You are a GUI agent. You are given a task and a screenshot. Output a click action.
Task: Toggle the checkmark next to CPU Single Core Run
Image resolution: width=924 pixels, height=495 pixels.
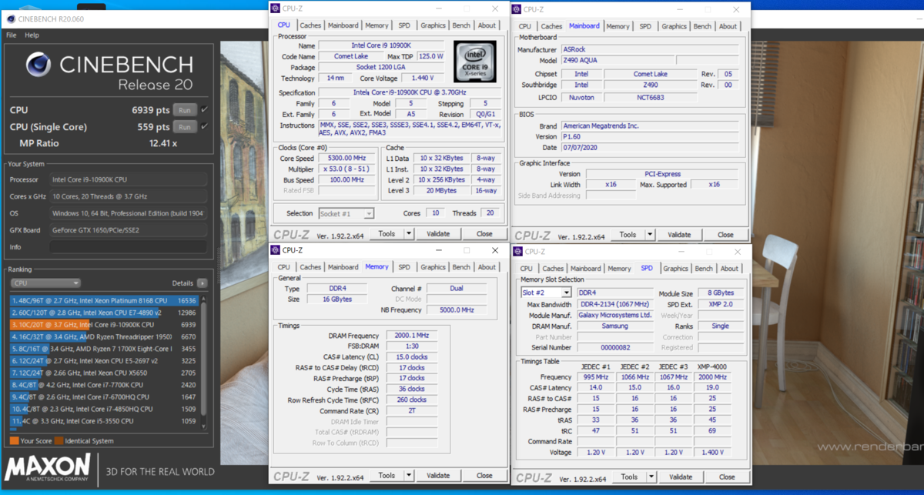click(x=203, y=127)
